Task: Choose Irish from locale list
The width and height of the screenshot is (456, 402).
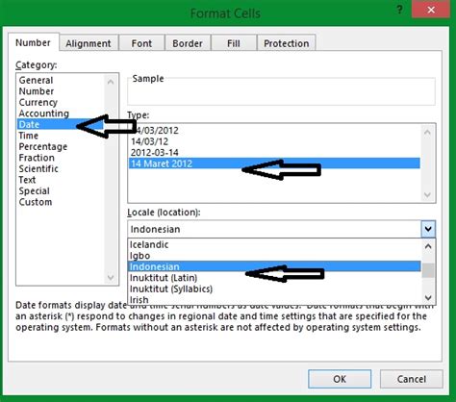Action: [274, 299]
